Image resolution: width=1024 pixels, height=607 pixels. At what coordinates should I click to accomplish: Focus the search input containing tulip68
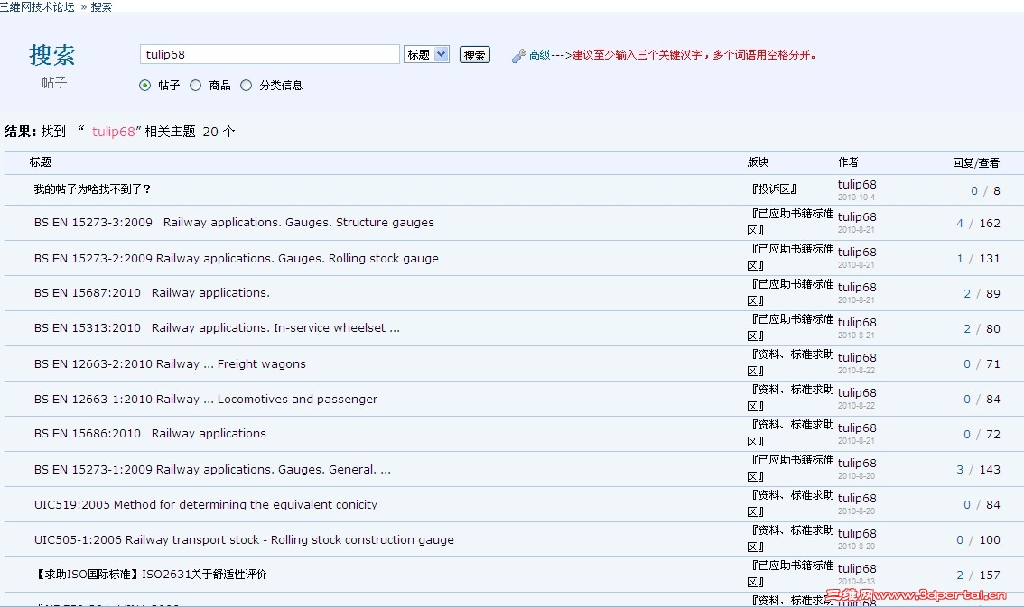pos(270,54)
